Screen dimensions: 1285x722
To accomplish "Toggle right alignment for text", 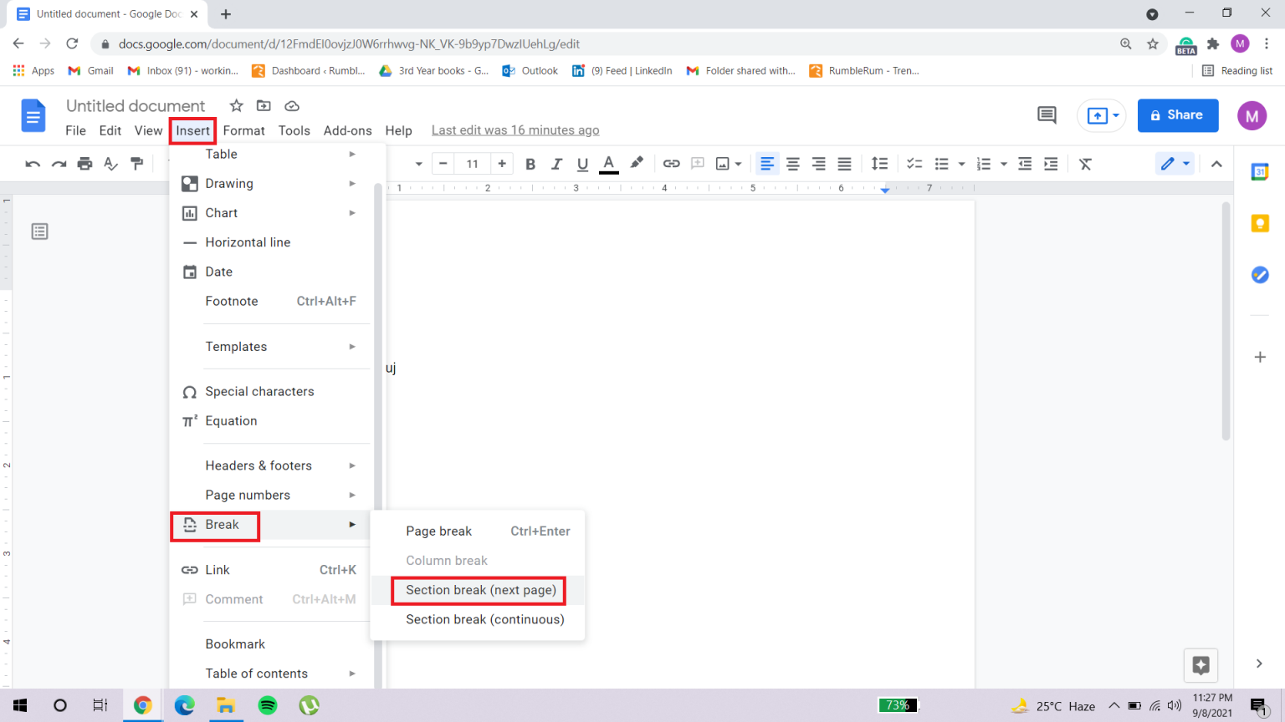I will 818,163.
